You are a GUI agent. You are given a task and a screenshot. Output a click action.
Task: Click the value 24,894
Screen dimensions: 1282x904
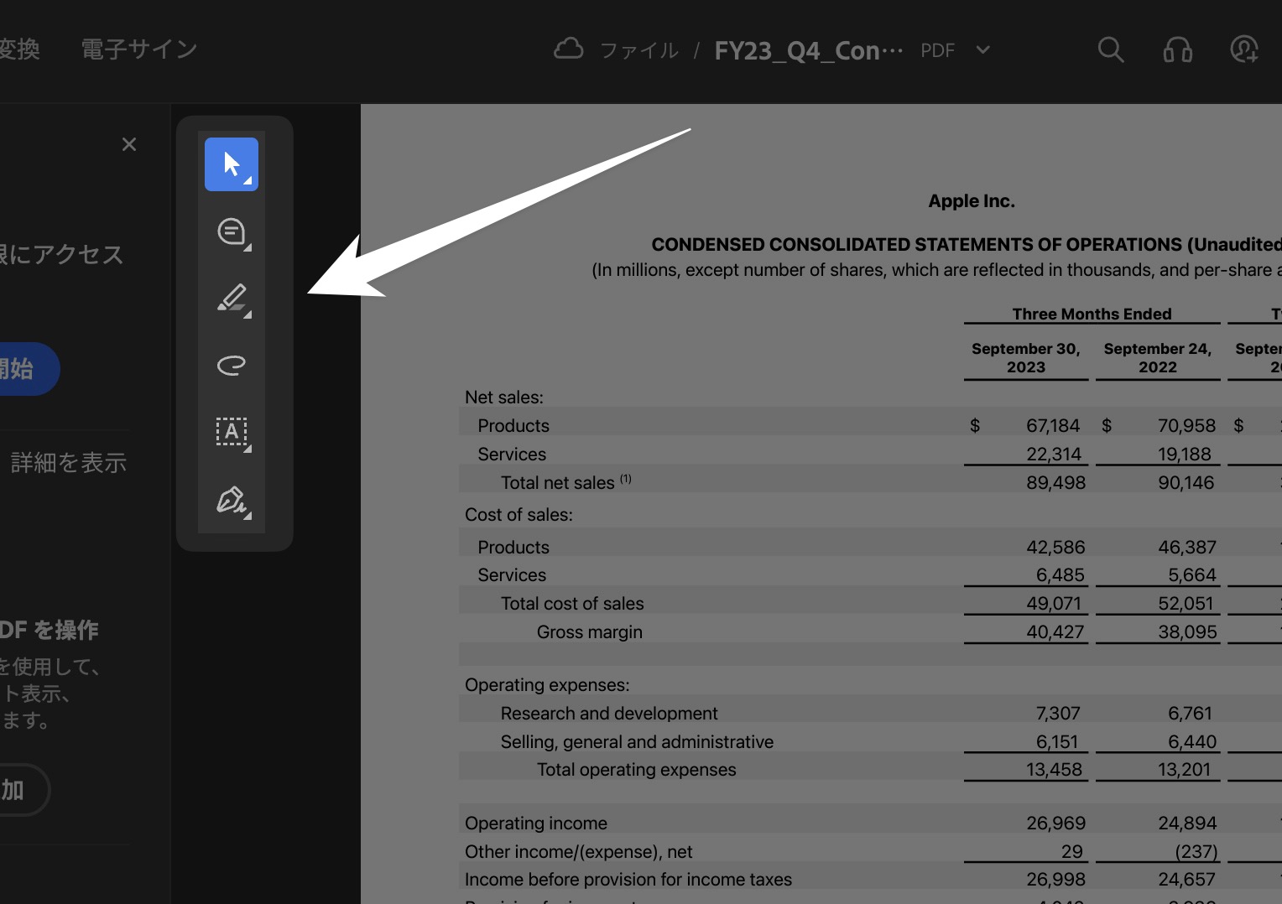[1187, 823]
